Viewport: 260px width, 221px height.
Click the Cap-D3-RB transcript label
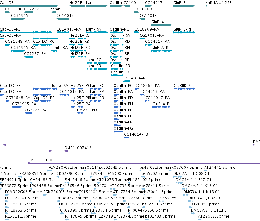pyautogui.click(x=10, y=29)
